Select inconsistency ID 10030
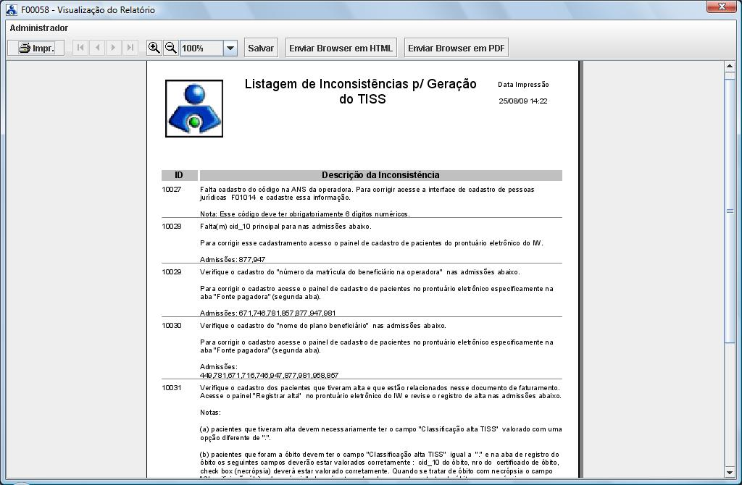The height and width of the screenshot is (485, 742). point(171,325)
